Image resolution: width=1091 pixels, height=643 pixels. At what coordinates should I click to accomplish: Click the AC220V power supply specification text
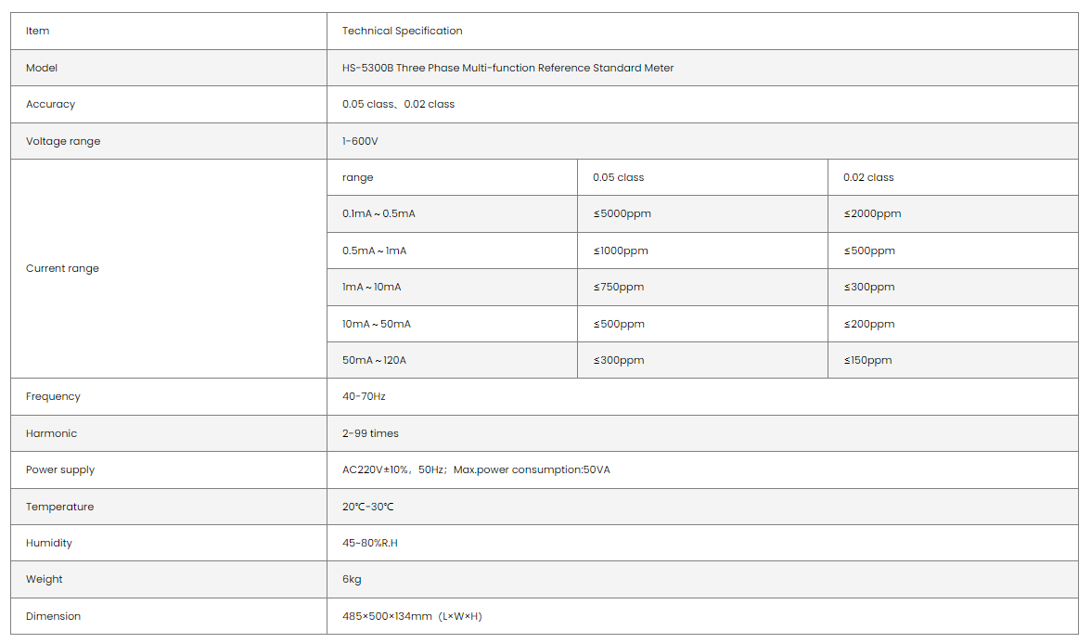pos(476,469)
